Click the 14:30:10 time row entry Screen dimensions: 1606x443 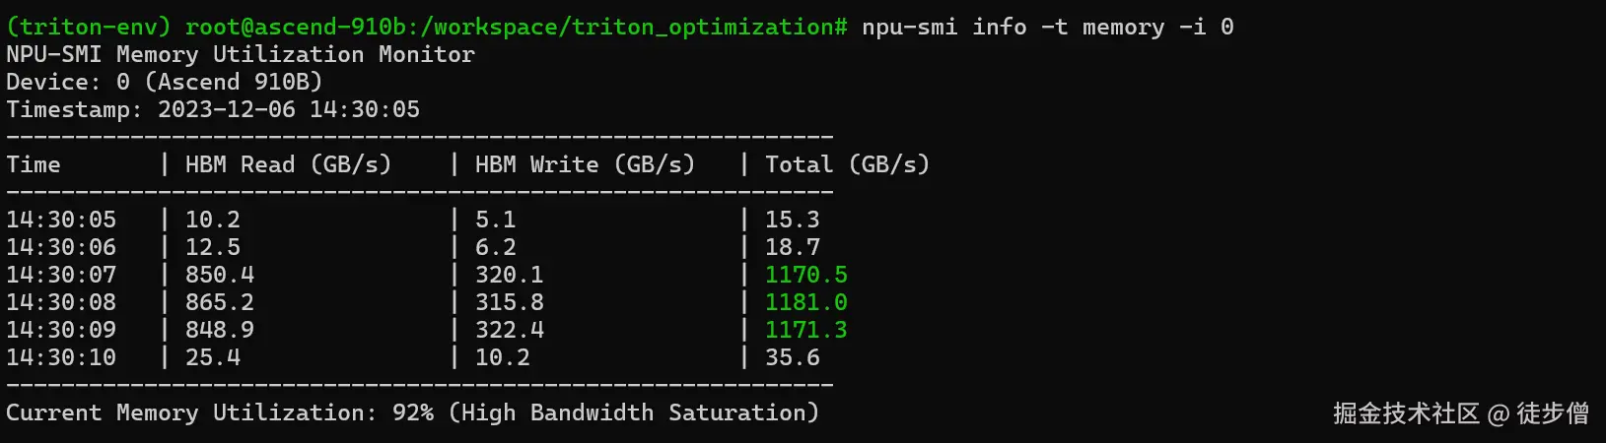tap(61, 357)
